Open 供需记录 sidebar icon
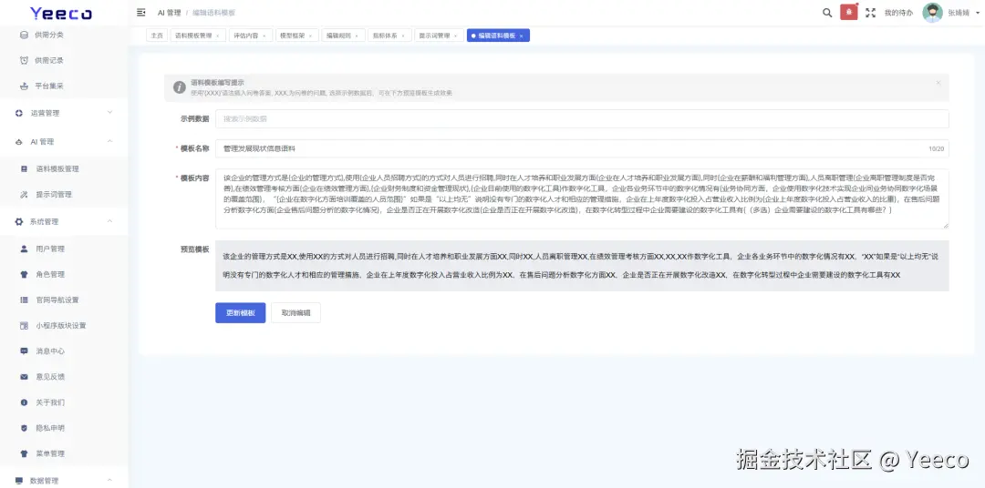Image resolution: width=985 pixels, height=488 pixels. tap(24, 60)
